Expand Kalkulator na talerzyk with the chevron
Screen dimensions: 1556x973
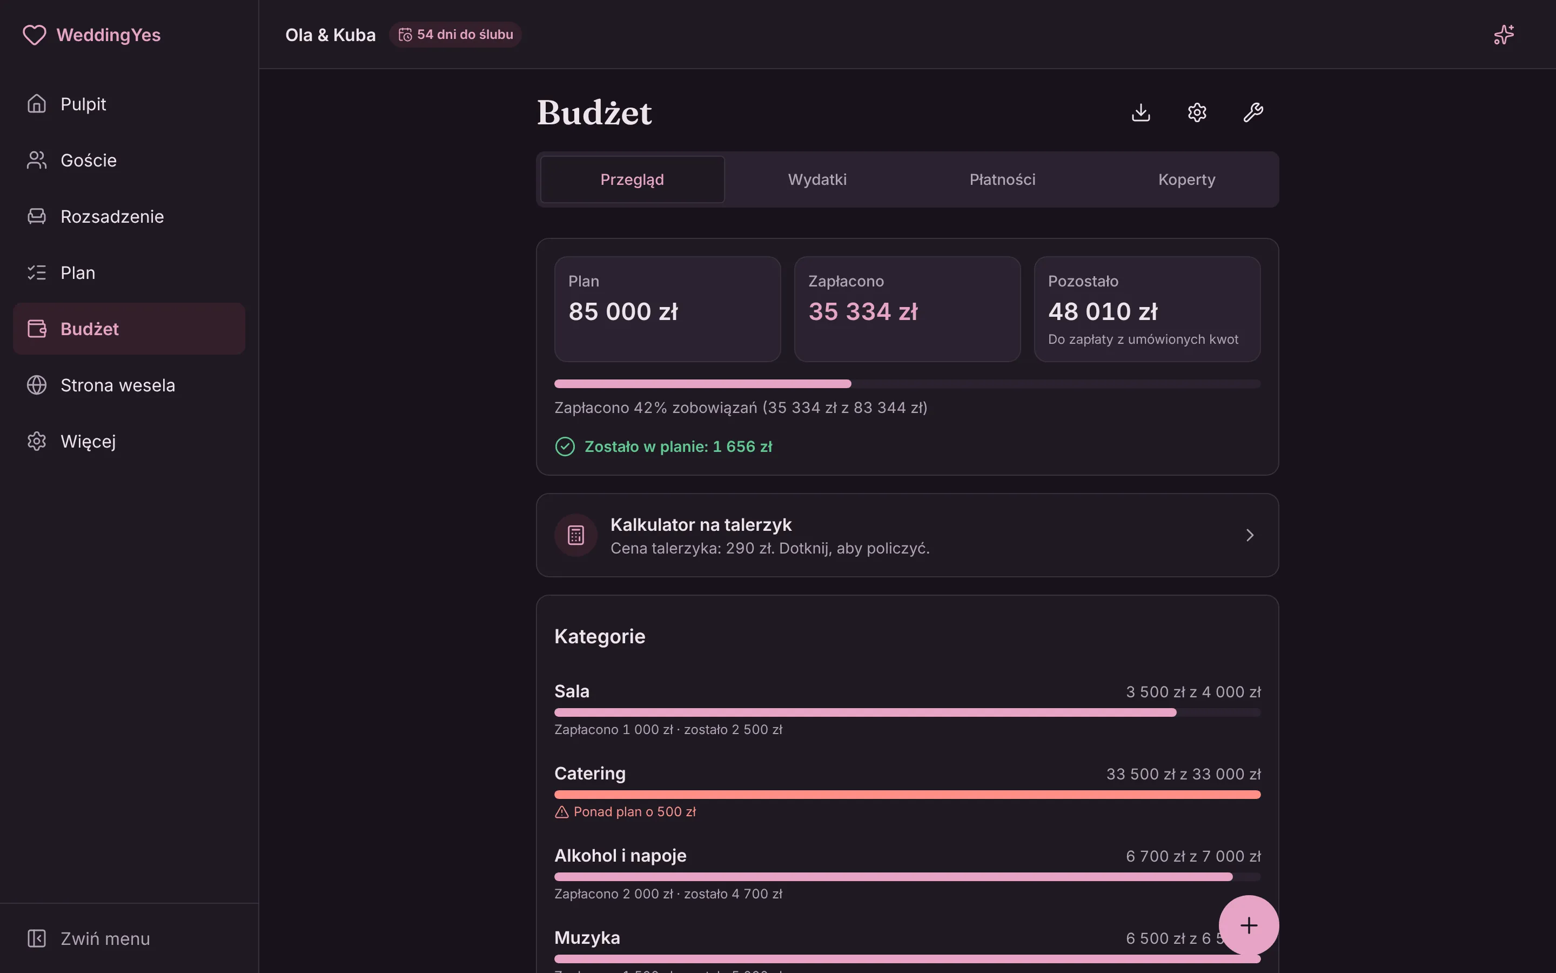(1249, 535)
